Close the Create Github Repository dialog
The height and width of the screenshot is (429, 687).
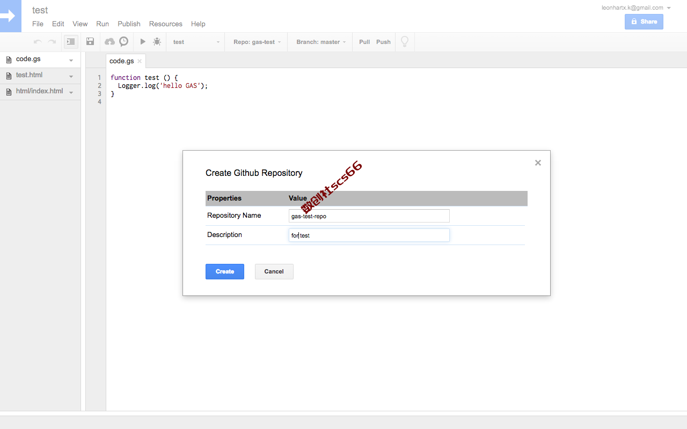tap(538, 163)
